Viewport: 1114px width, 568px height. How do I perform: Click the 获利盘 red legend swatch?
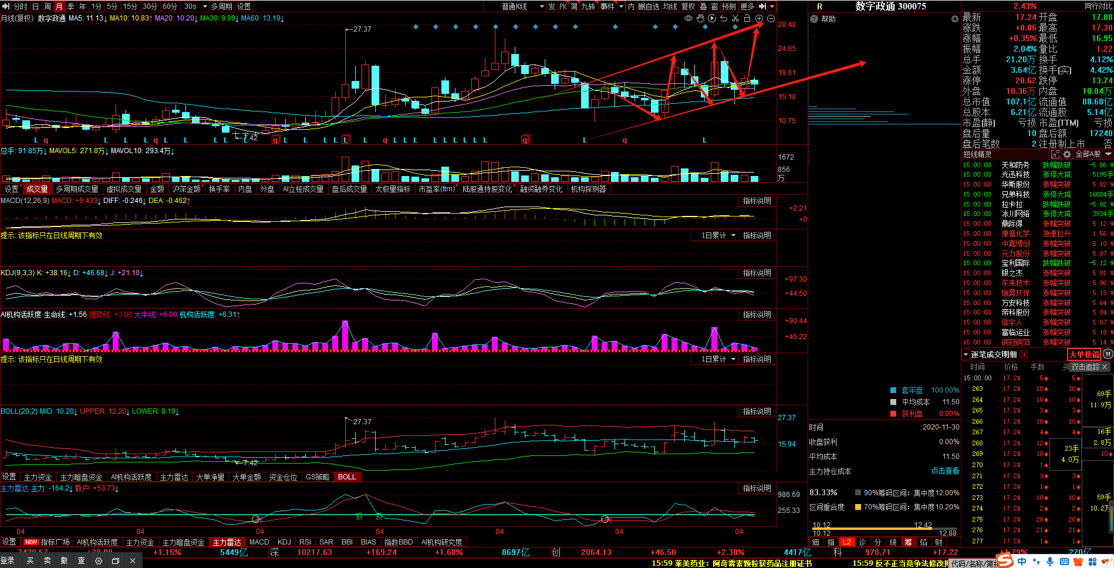[893, 414]
